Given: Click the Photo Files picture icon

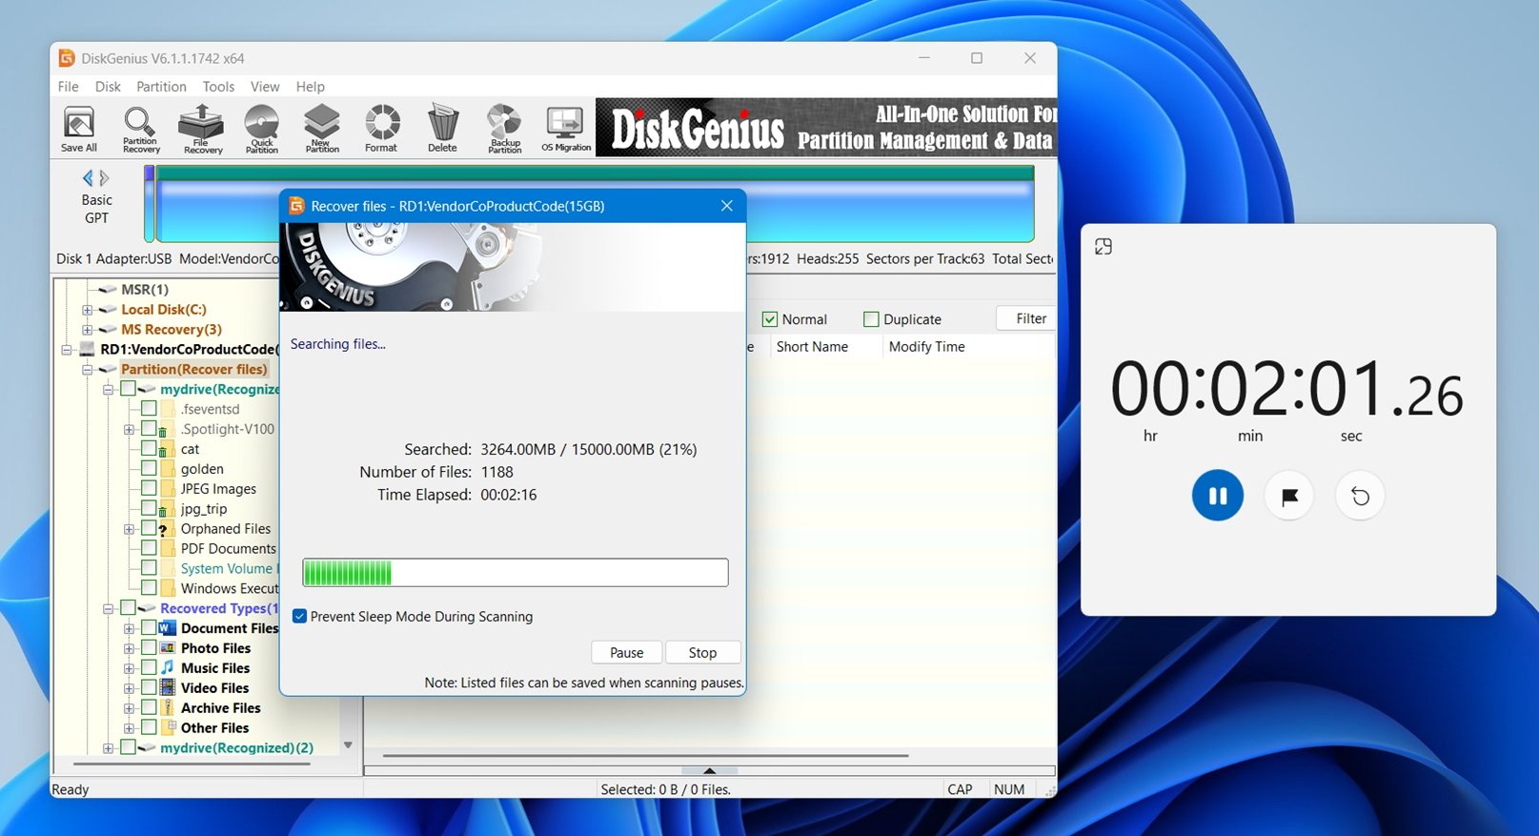Looking at the screenshot, I should 168,648.
